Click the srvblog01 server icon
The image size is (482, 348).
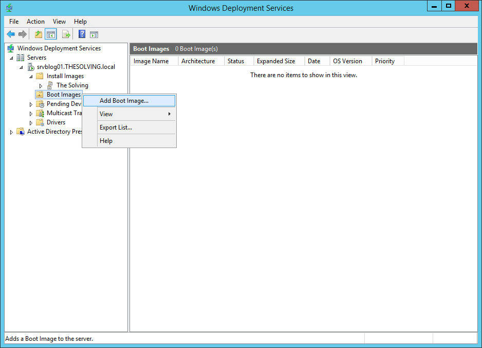point(31,67)
